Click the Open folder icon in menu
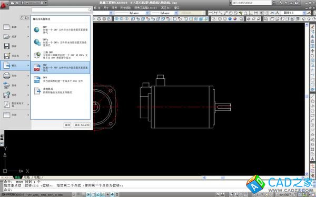Viewport: 316px width, 197px height. [7, 37]
